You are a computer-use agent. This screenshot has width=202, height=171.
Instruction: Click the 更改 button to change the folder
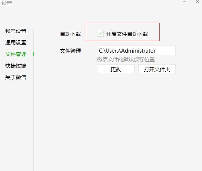[116, 69]
